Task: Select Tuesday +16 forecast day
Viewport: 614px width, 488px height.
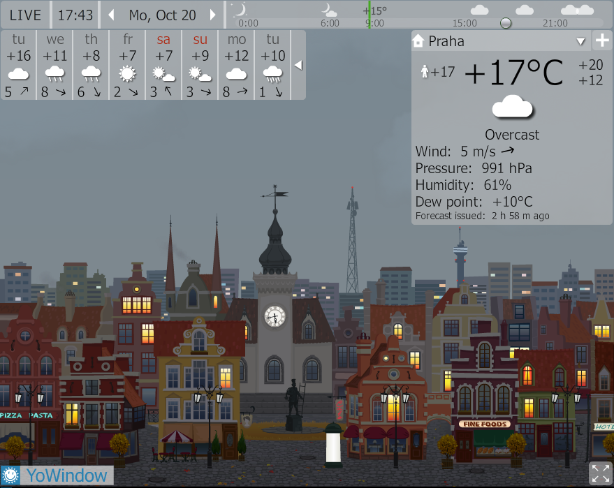Action: coord(19,65)
